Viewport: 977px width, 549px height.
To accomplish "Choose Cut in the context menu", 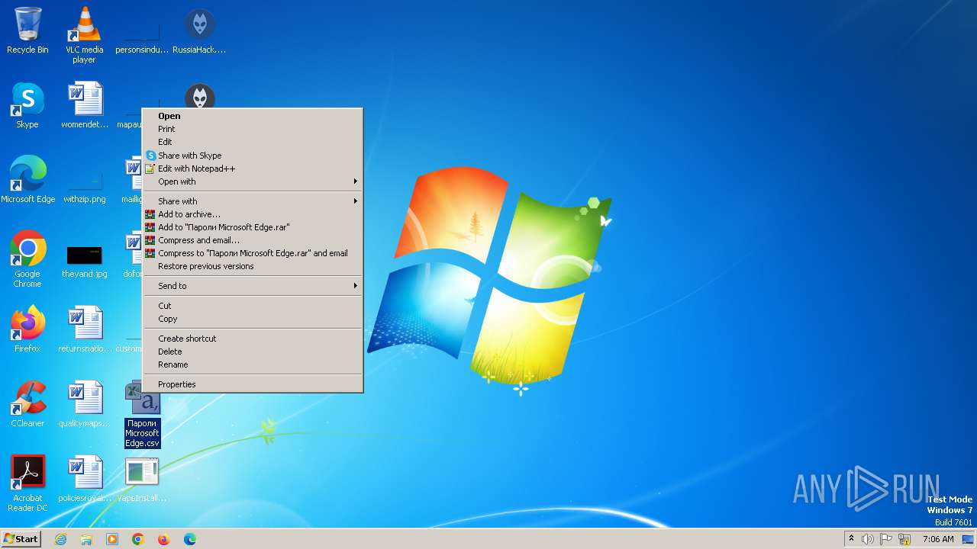I will (x=253, y=306).
